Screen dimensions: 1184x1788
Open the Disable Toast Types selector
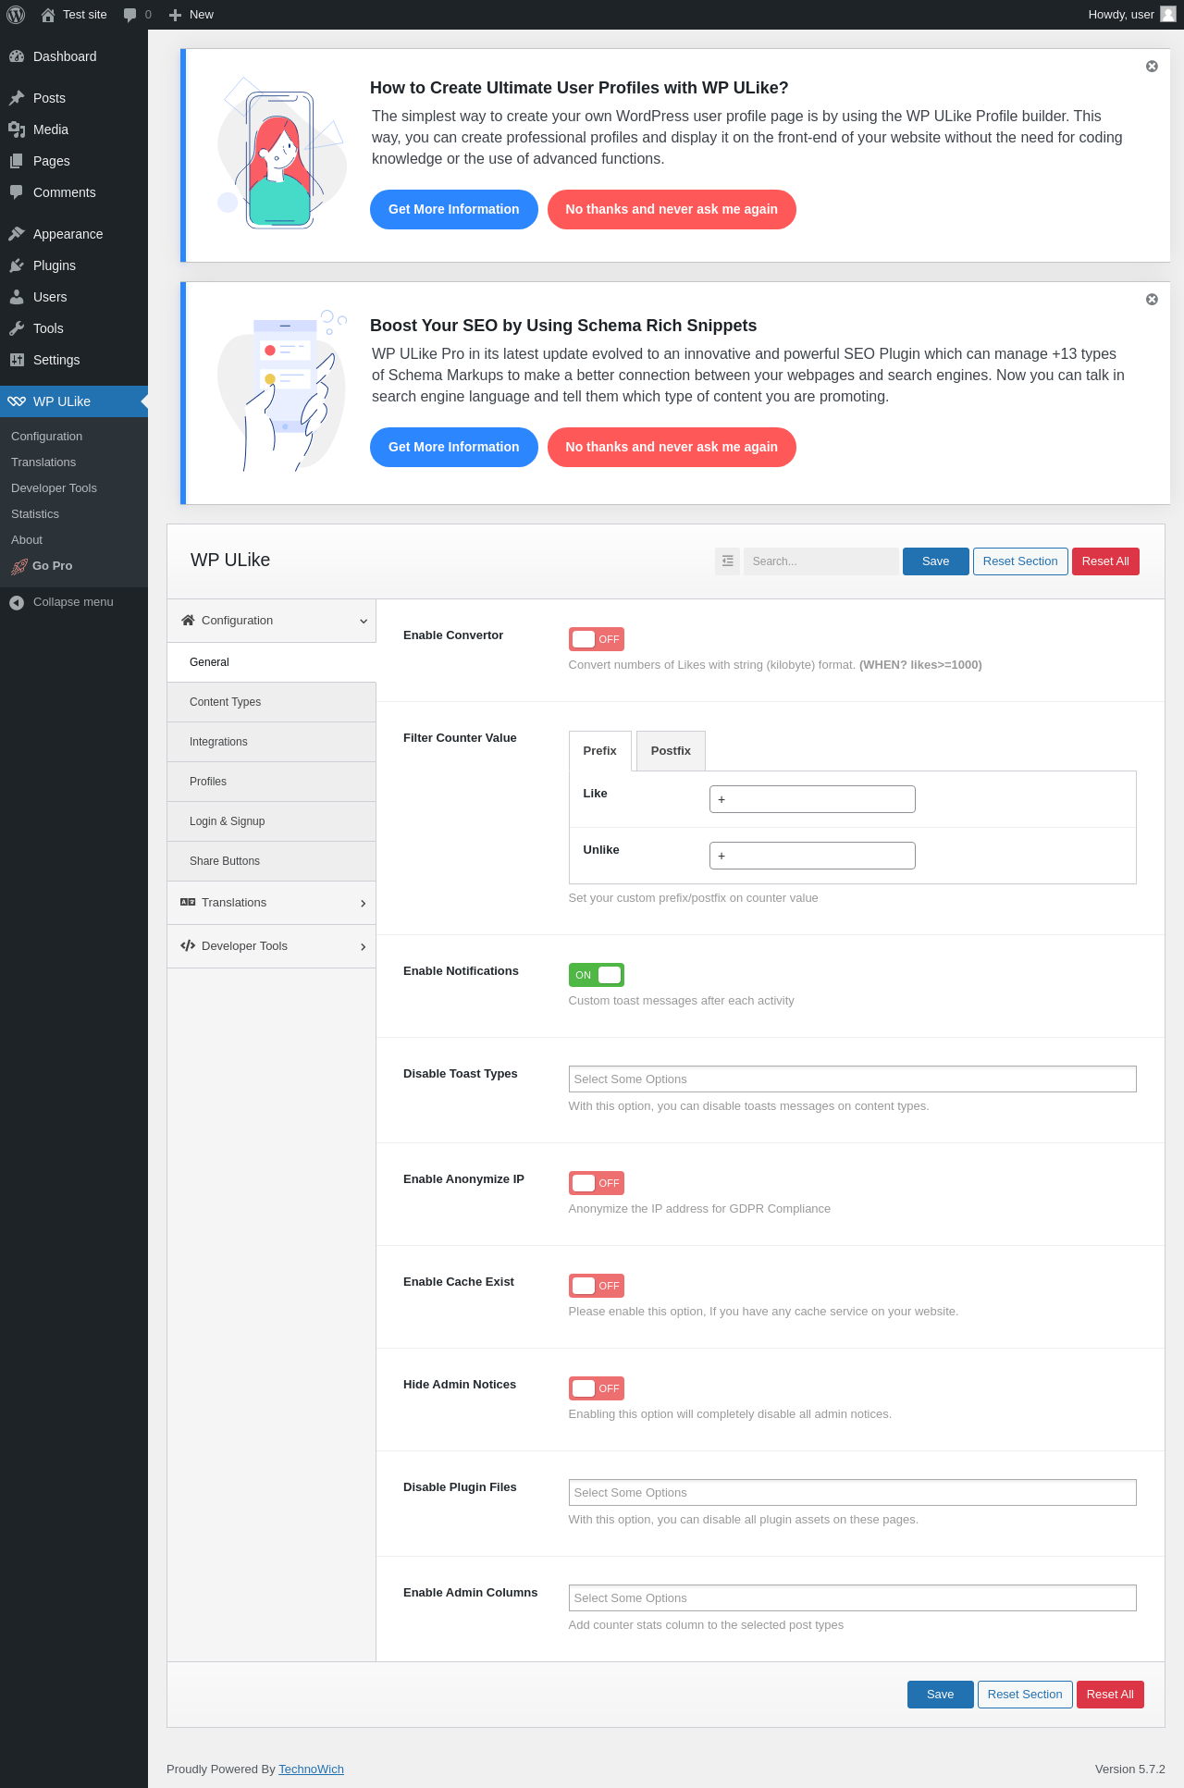(x=852, y=1079)
